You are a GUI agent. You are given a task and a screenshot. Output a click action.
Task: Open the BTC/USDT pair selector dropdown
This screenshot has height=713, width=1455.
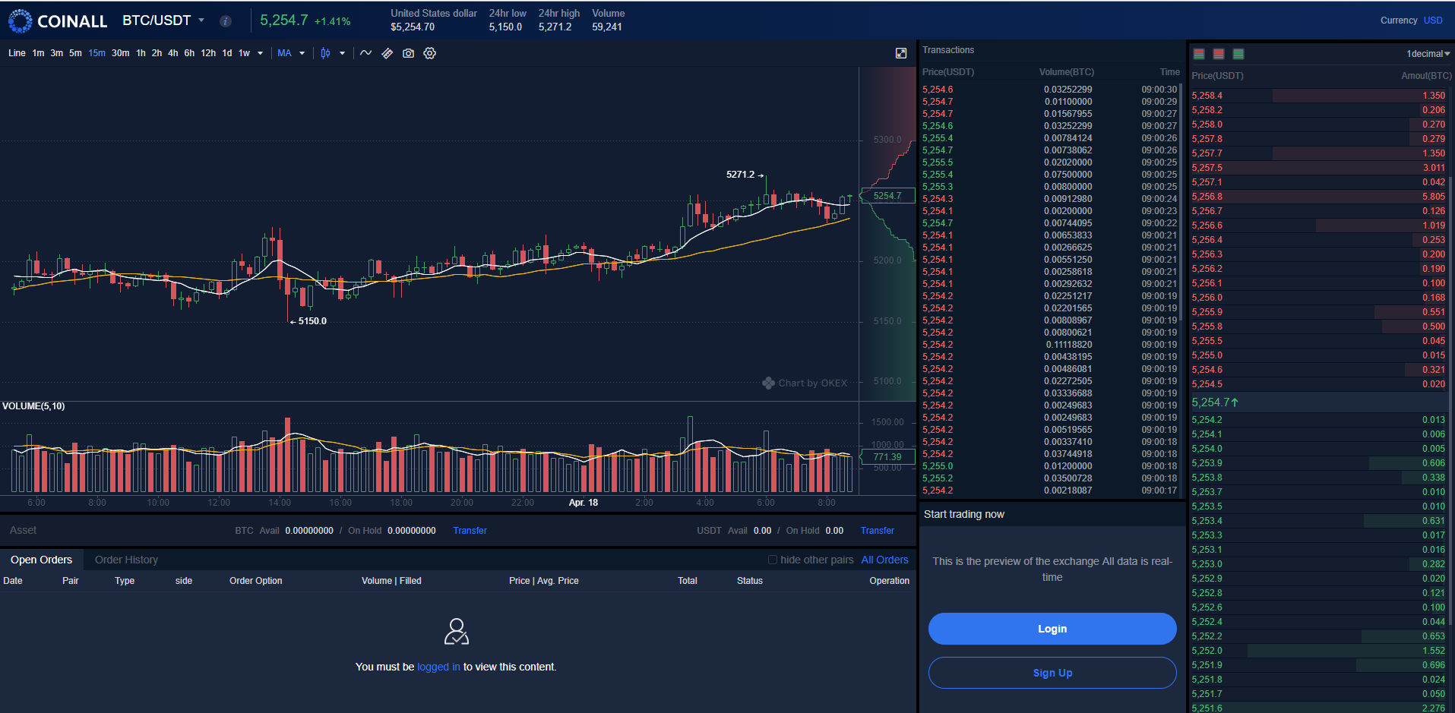[201, 21]
